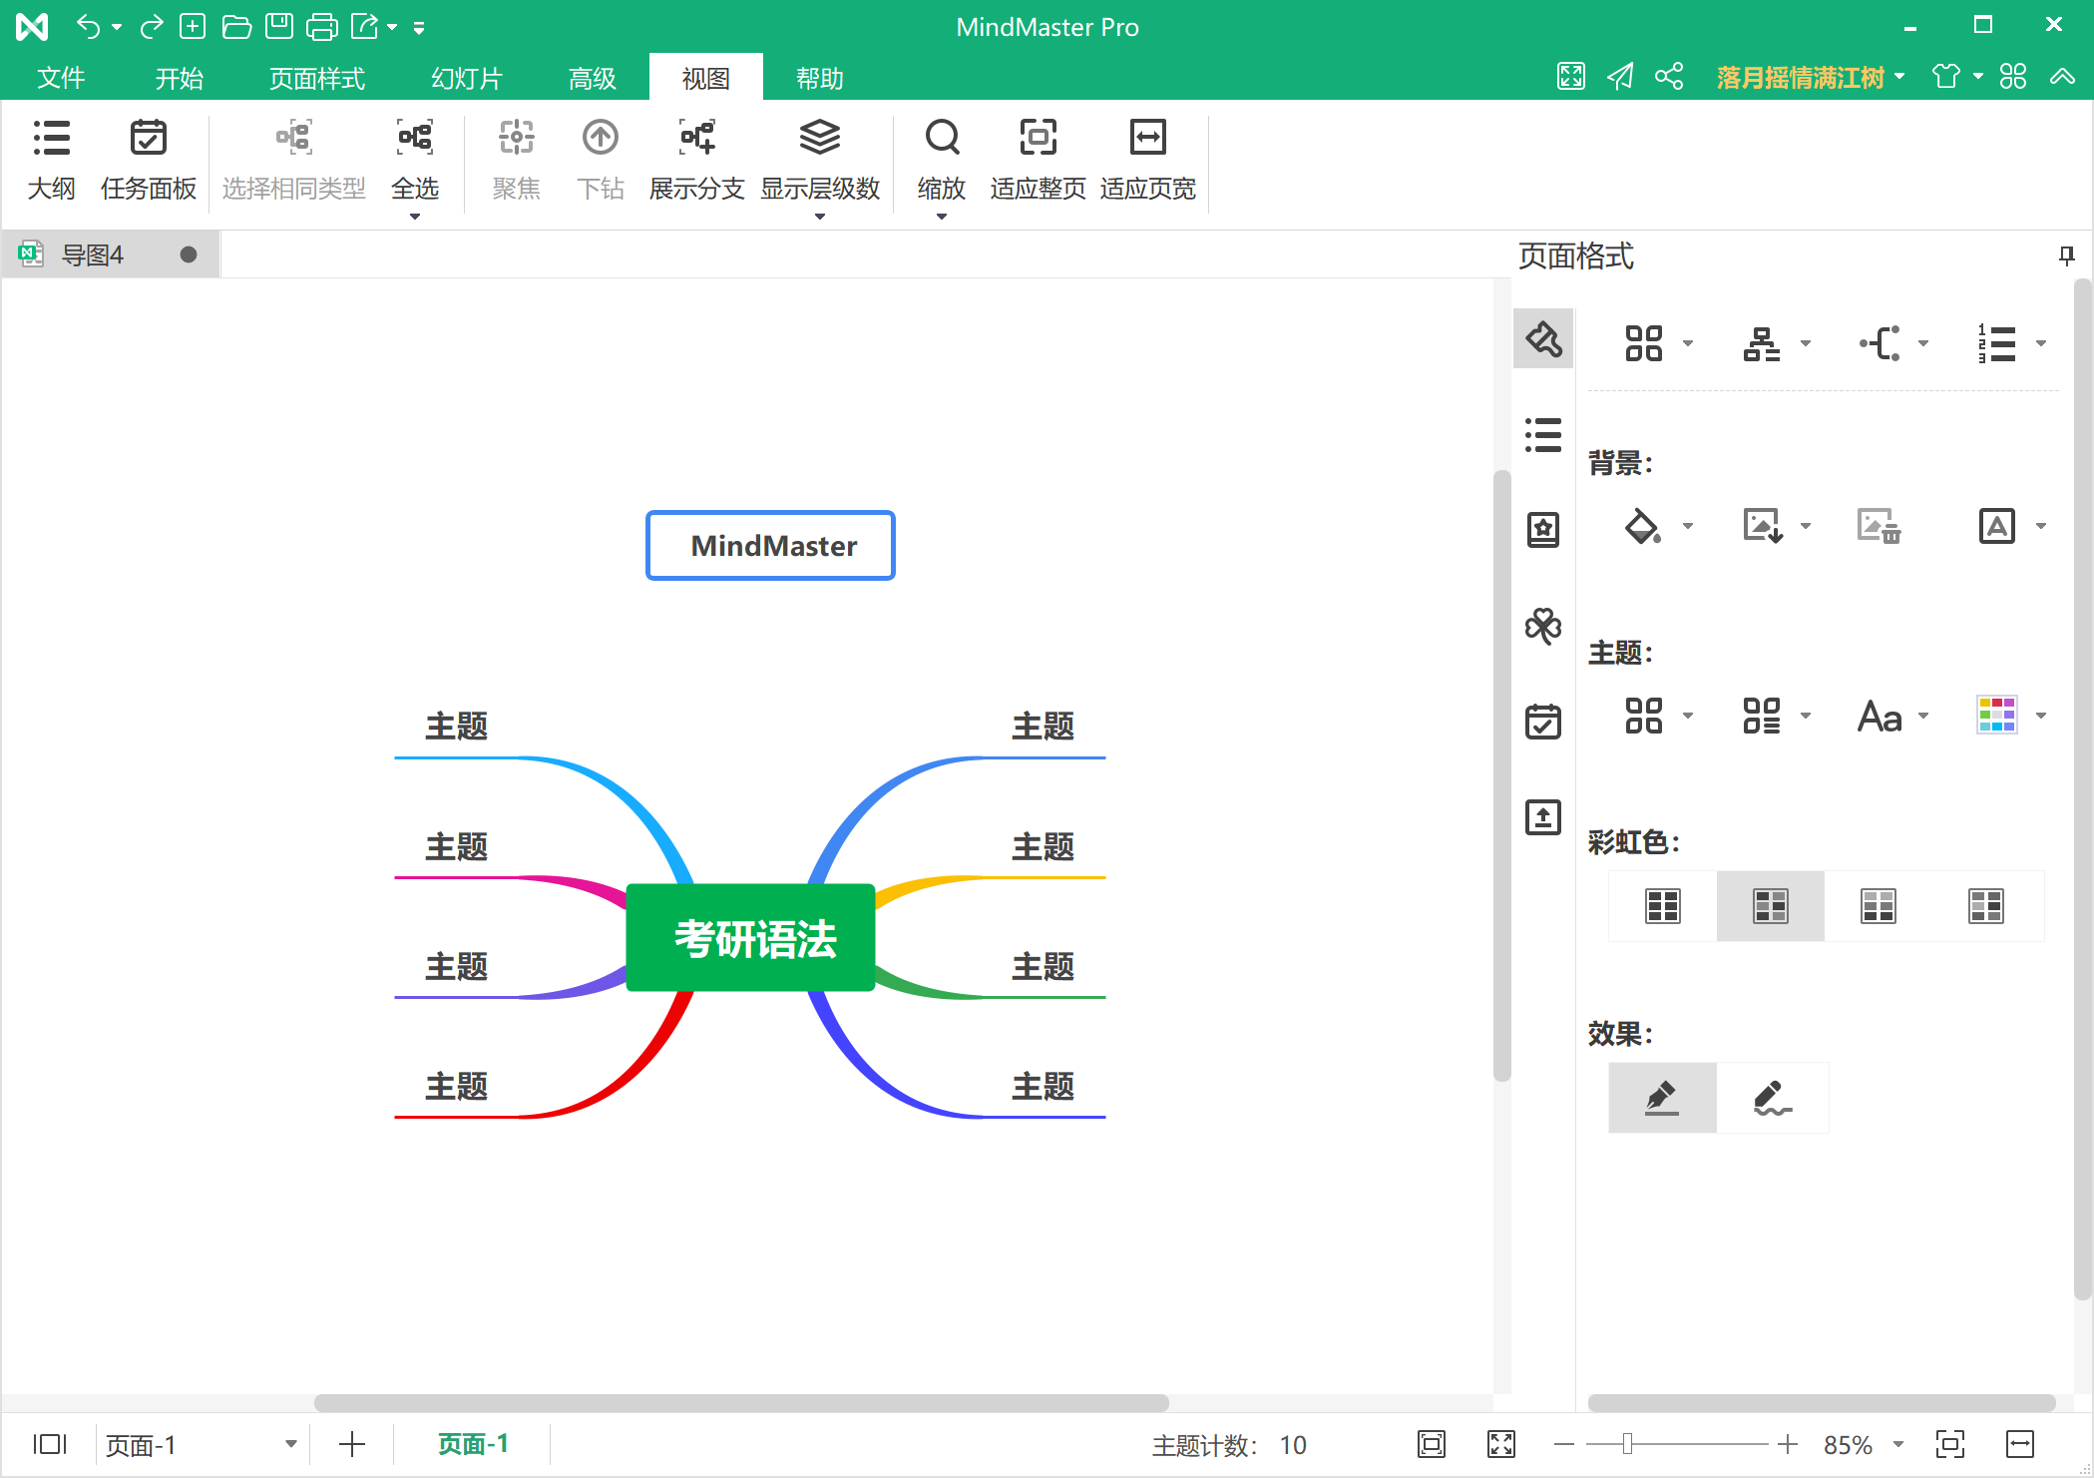Expand the 显示层级数 dropdown
Viewport: 2094px width, 1478px height.
coord(820,216)
